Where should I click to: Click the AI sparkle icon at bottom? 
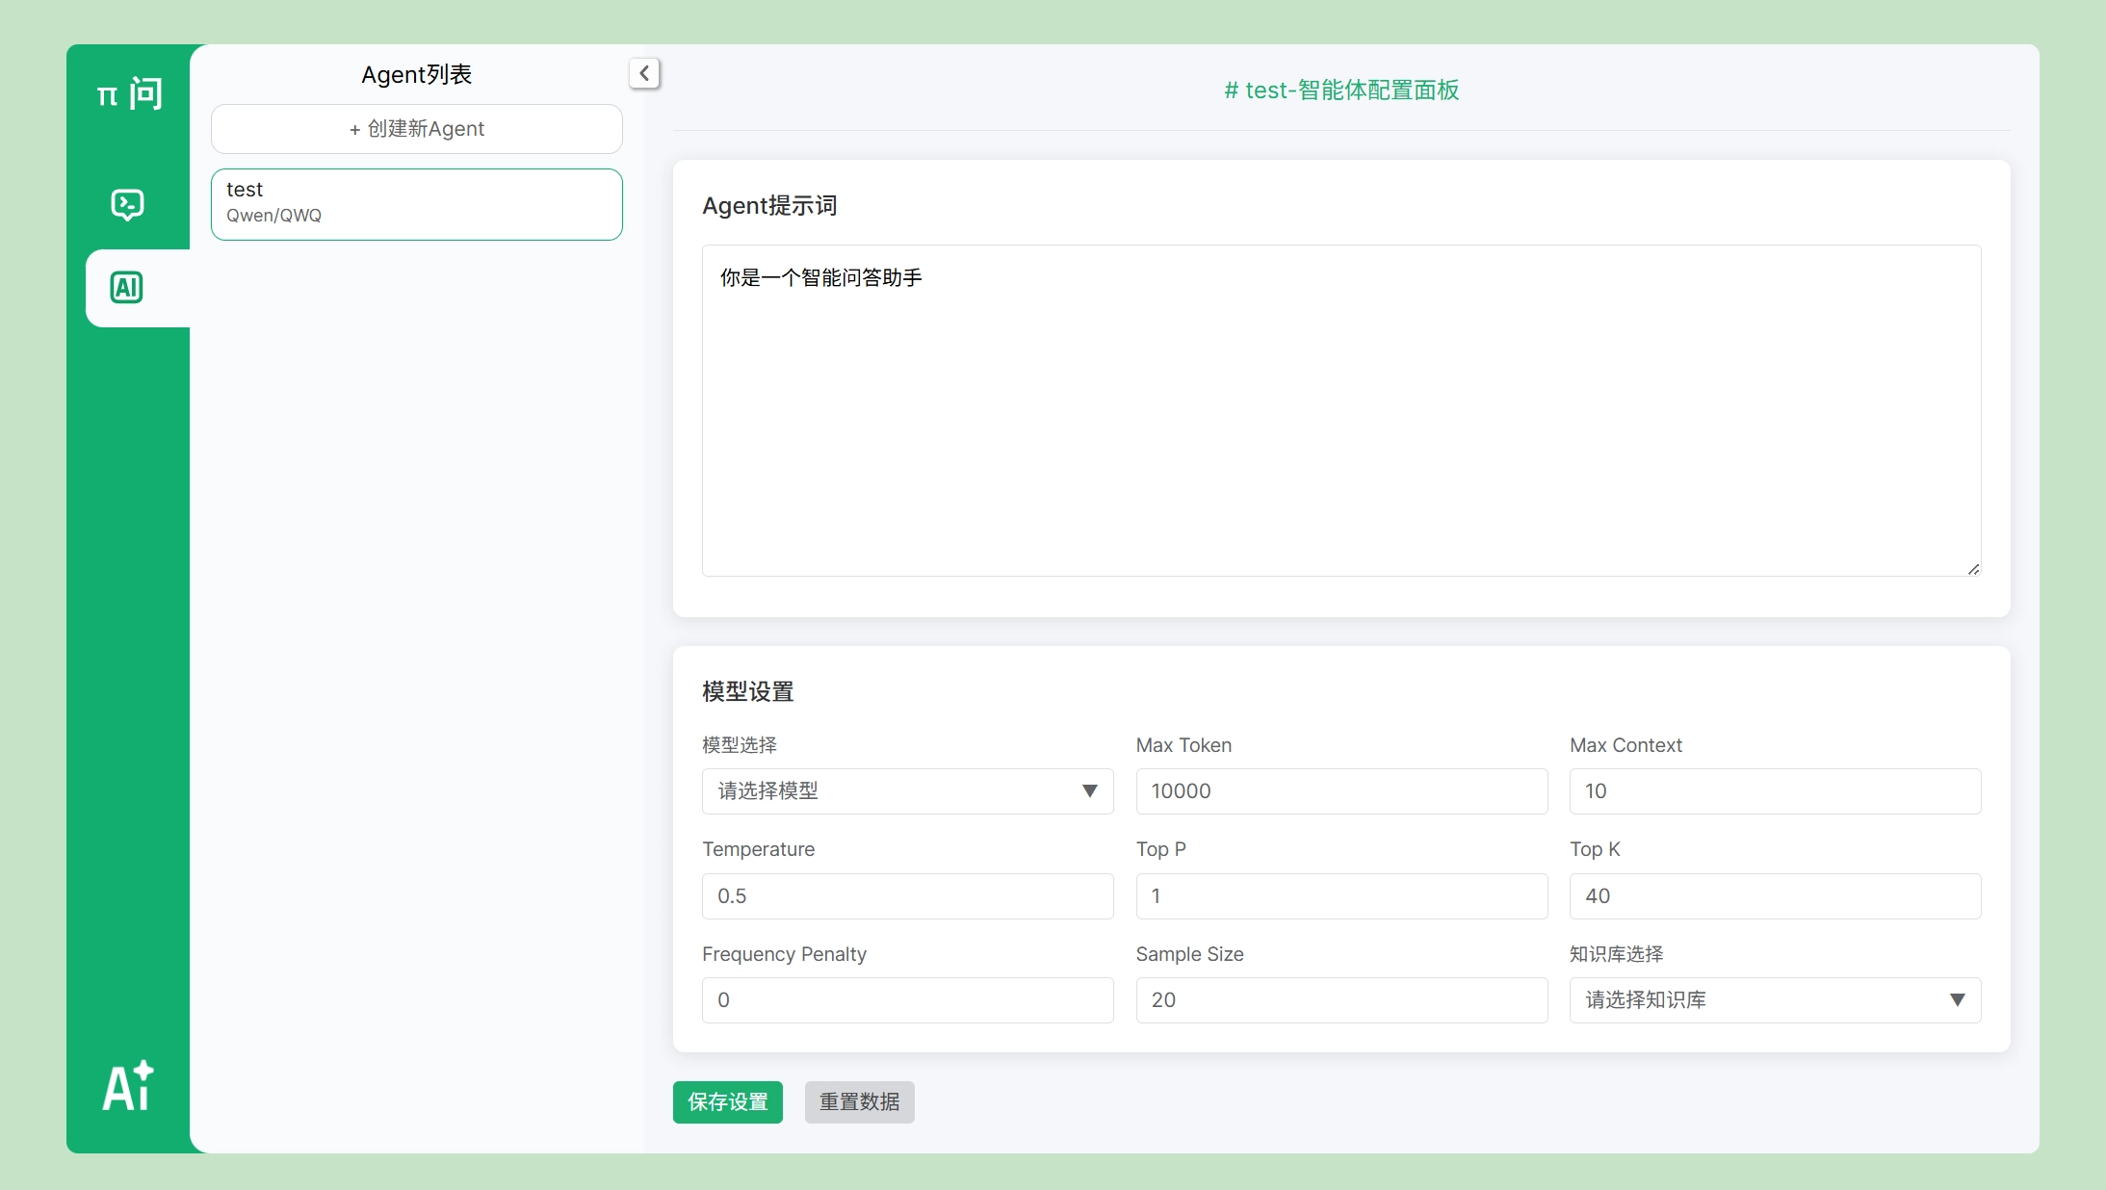click(x=128, y=1086)
